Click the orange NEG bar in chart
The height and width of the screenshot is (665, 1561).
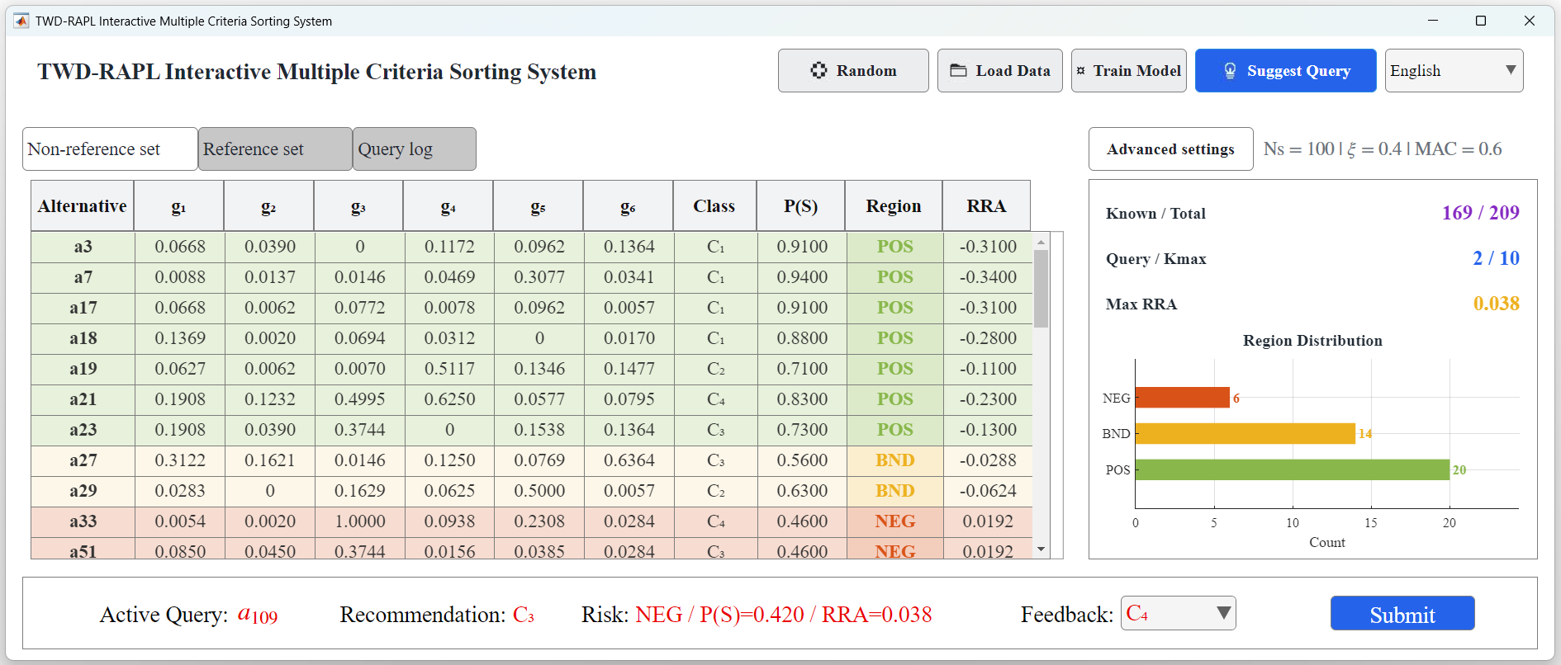pyautogui.click(x=1183, y=398)
